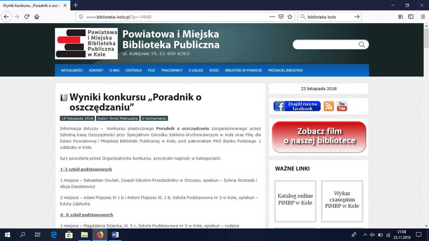Image resolution: width=429 pixels, height=241 pixels.
Task: Toggle the Firefox sidebar view
Action: coord(411,17)
